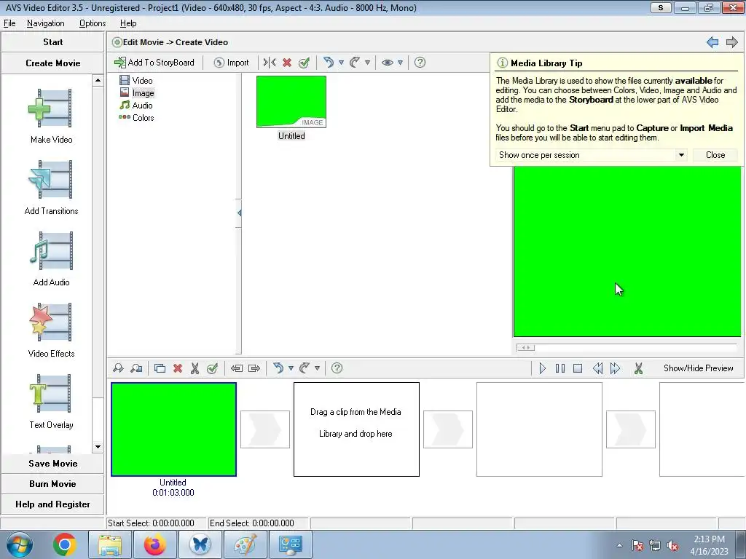
Task: Click the trim scissors next to playback controls
Action: click(x=638, y=368)
